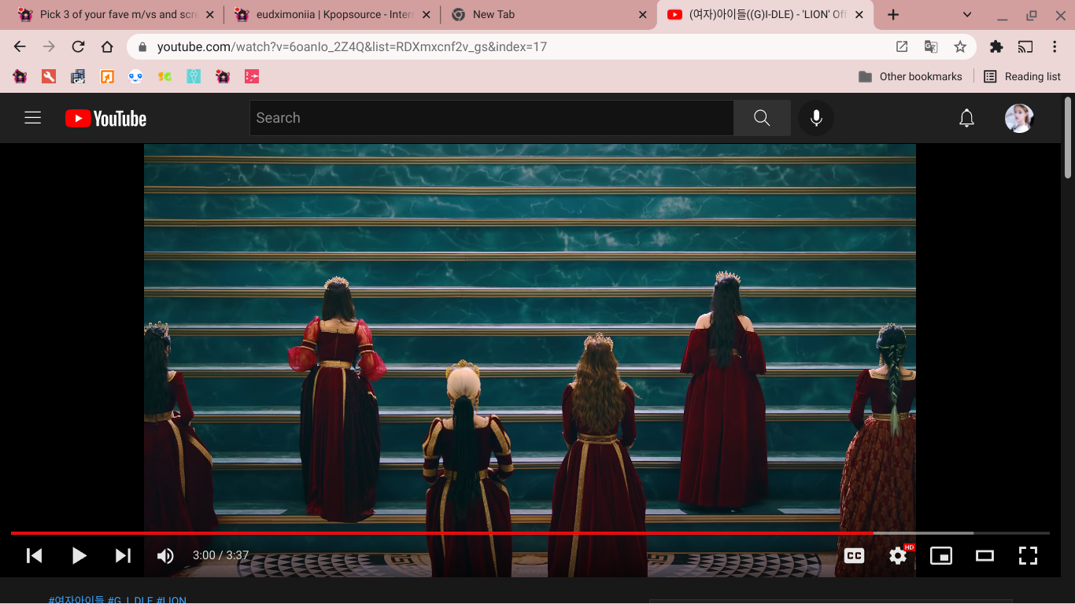The height and width of the screenshot is (604, 1075).
Task: Open the Extensions puzzle piece menu
Action: (996, 46)
